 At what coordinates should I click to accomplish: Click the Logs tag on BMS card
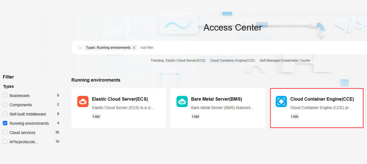196,116
